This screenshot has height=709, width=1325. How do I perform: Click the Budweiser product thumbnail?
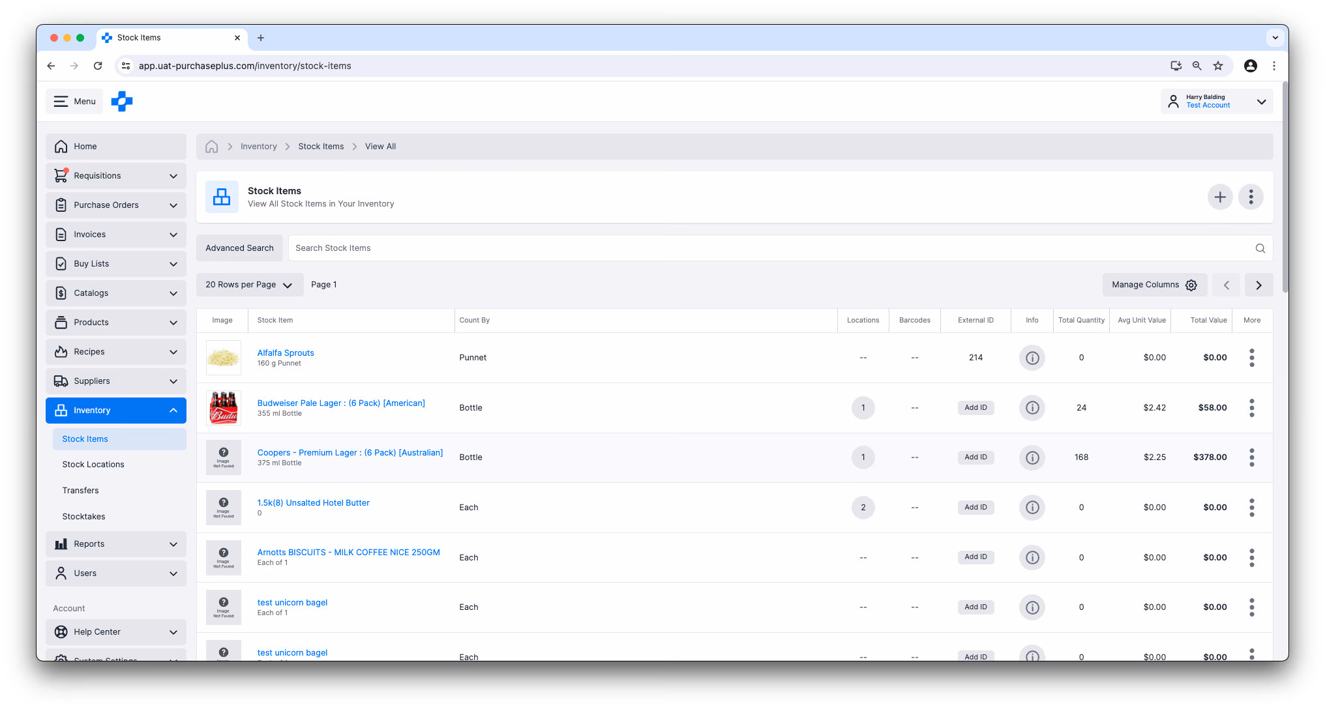224,408
